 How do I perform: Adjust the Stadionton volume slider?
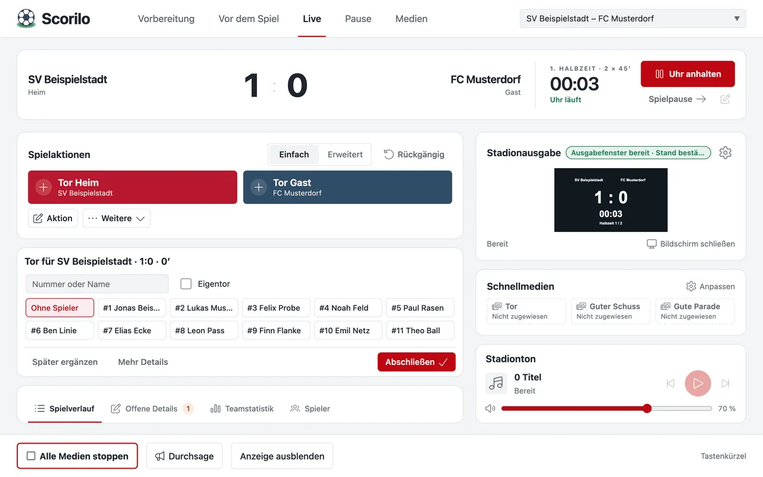[x=607, y=408]
